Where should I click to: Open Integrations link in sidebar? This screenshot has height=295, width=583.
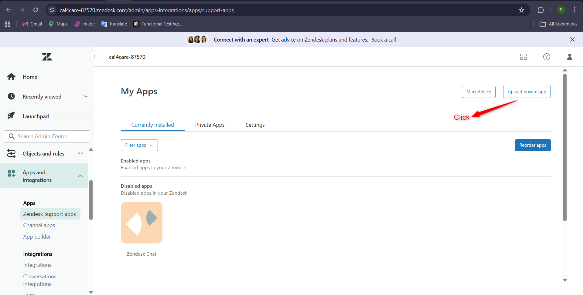[37, 265]
